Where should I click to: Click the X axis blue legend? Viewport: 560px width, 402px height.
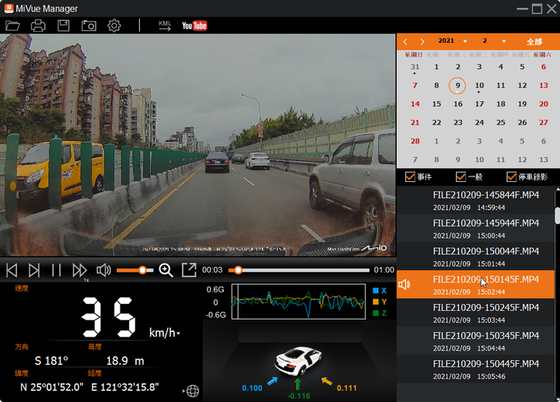[x=380, y=291]
